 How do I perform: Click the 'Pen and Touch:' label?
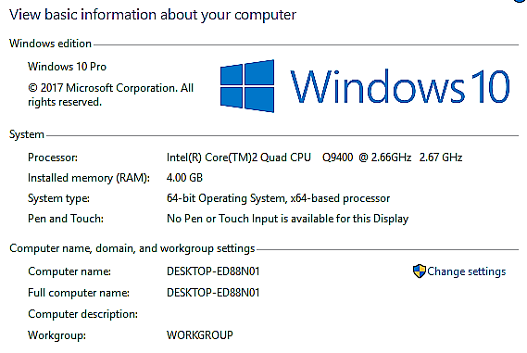click(66, 219)
